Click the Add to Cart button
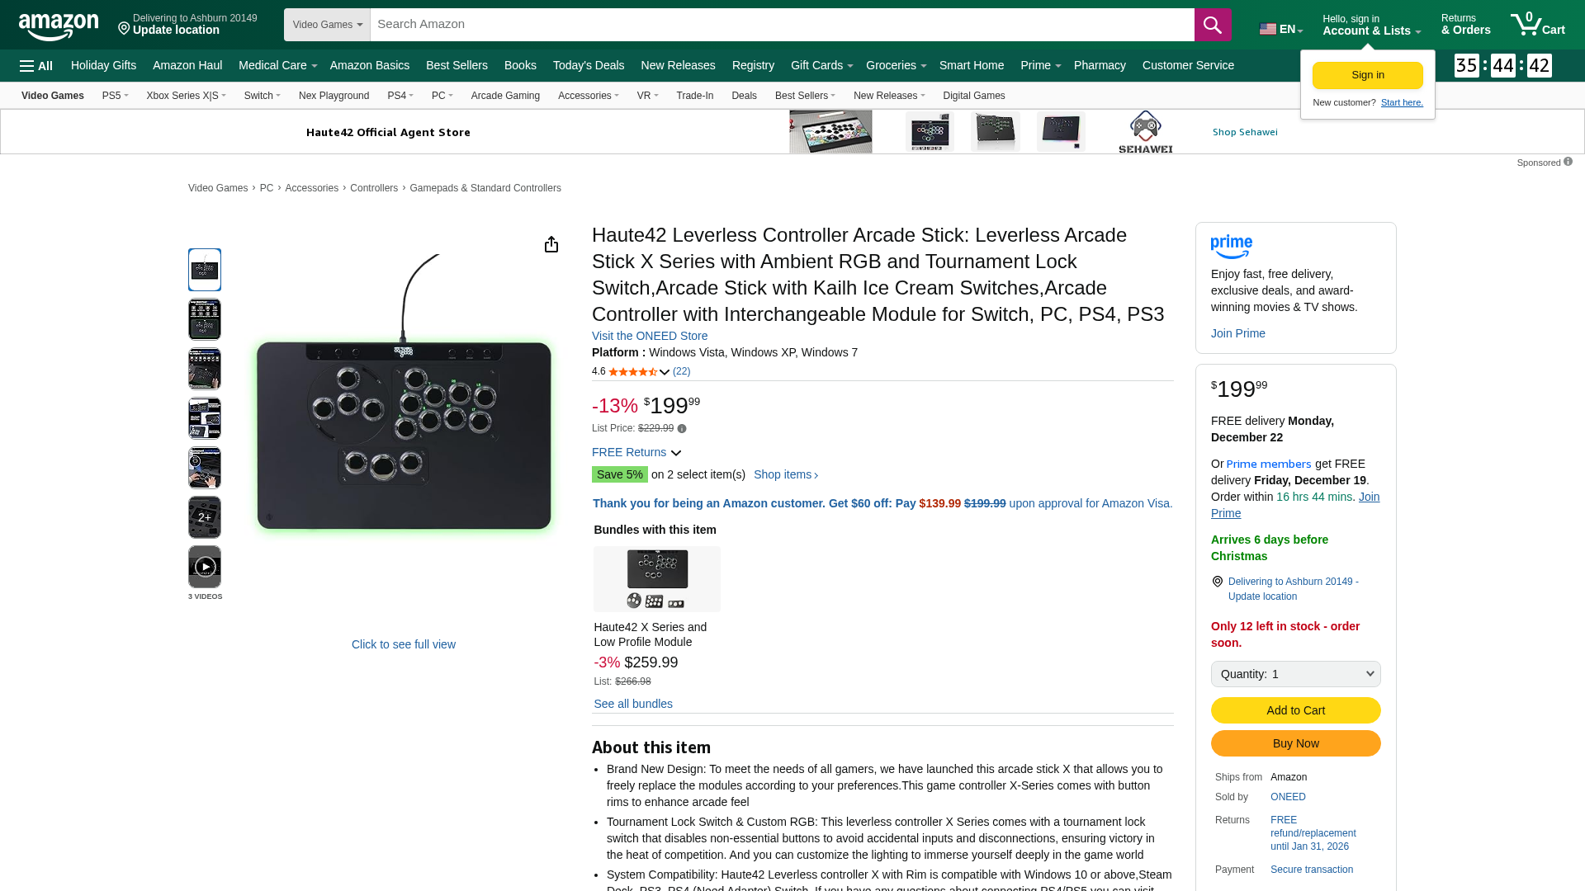Screen dimensions: 1585x891 [1295, 710]
